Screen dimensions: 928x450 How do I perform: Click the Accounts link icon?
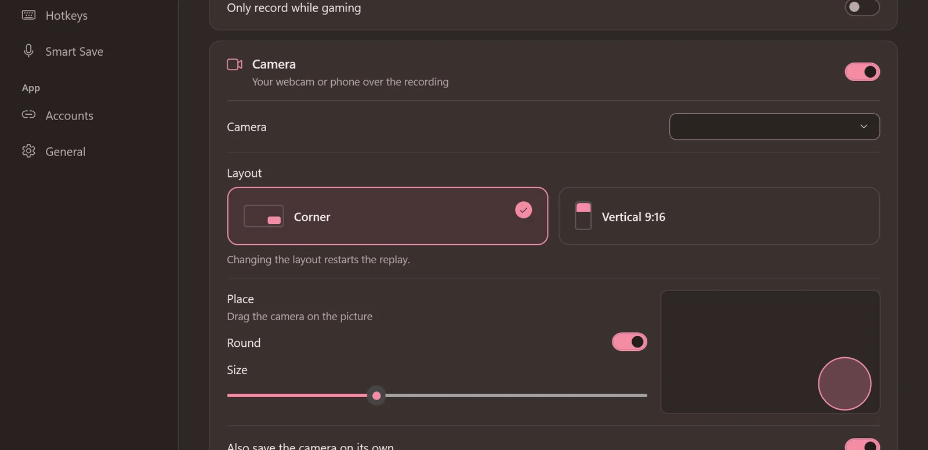point(28,115)
